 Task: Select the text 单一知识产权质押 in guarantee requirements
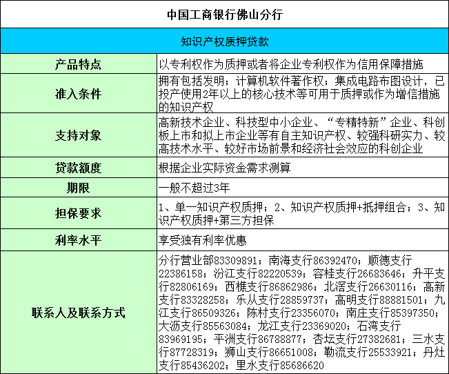tap(219, 207)
